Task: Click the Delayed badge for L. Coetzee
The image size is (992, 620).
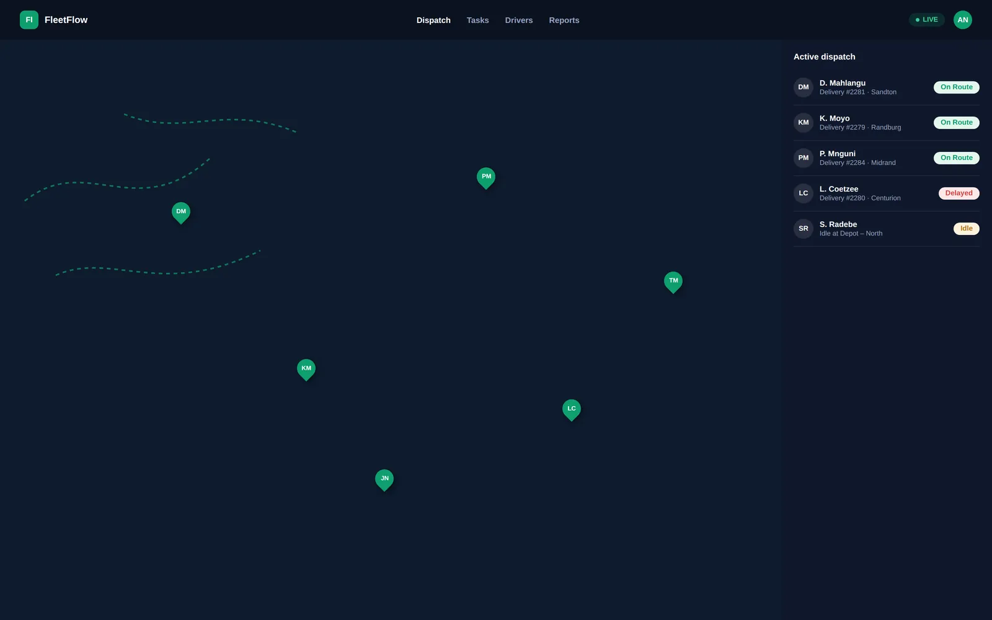Action: [959, 193]
